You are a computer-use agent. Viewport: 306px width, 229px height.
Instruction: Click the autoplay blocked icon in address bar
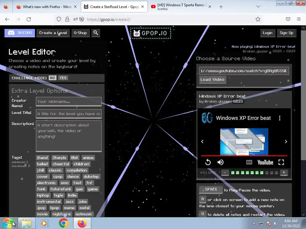point(82,19)
